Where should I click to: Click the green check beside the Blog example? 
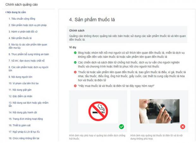pos(75,53)
